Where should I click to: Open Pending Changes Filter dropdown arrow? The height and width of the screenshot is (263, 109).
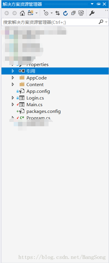(x=52, y=13)
